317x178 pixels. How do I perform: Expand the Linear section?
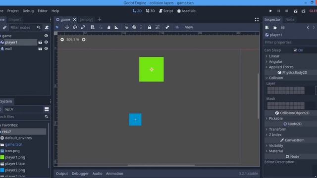[x=274, y=56]
